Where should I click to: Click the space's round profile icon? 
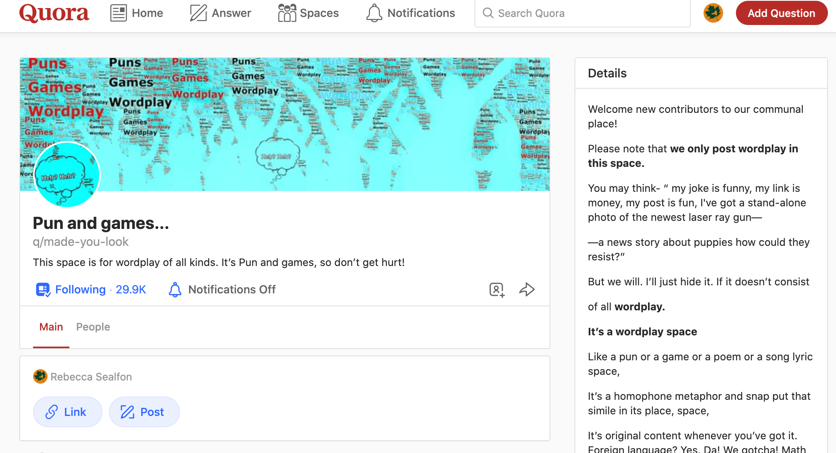tap(67, 175)
